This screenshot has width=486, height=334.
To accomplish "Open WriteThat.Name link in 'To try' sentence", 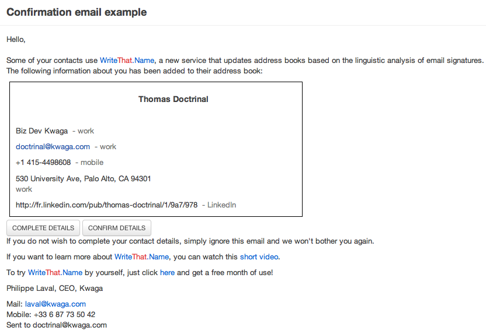I will [55, 272].
